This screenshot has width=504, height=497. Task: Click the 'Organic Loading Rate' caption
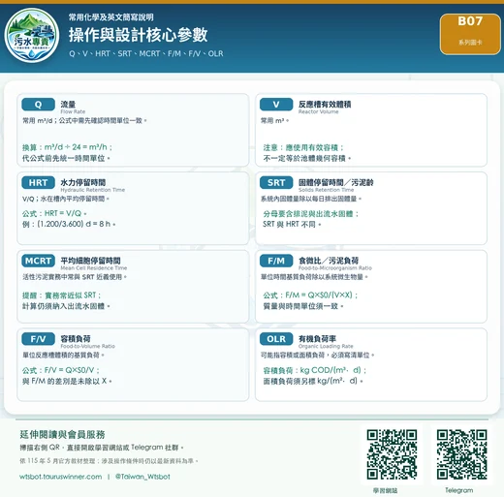326,346
